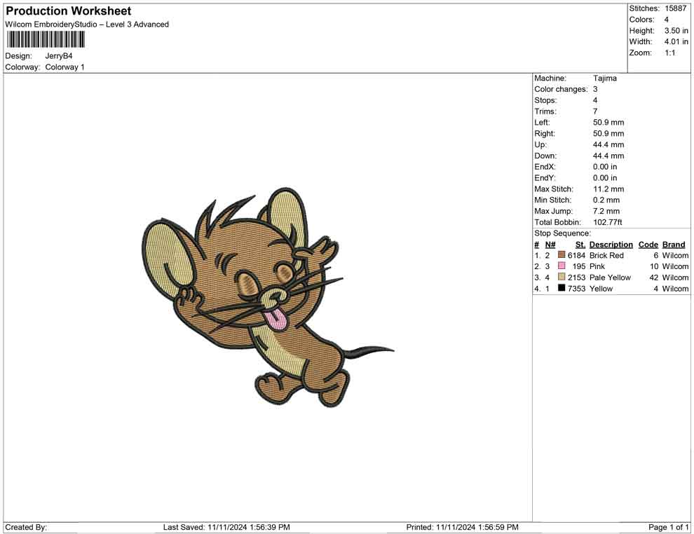
Task: Click the 'Trims:' label
Action: pos(545,111)
